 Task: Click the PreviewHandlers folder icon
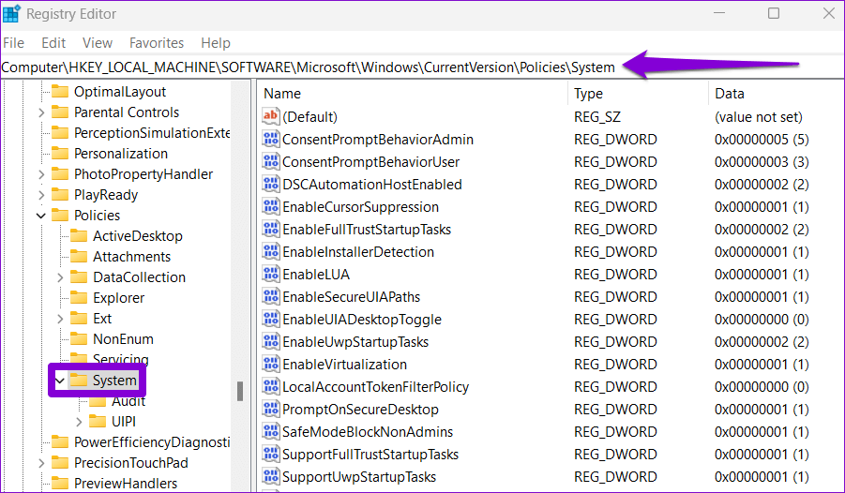click(60, 483)
